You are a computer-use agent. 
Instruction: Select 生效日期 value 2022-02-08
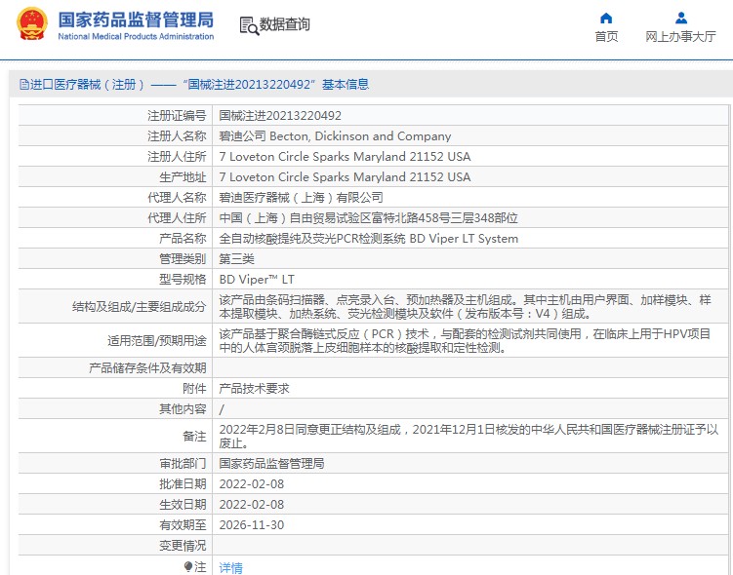coord(252,505)
